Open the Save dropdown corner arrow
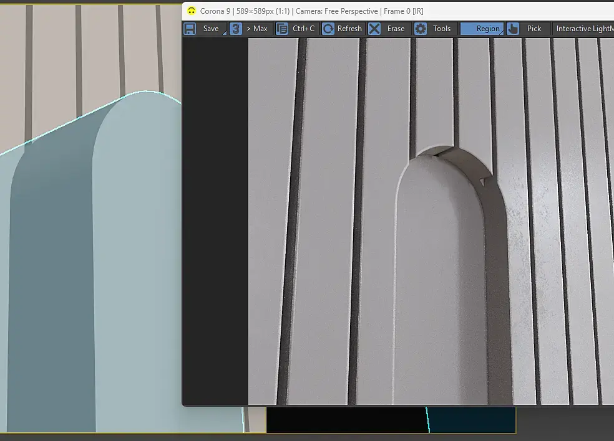This screenshot has width=614, height=441. point(225,33)
